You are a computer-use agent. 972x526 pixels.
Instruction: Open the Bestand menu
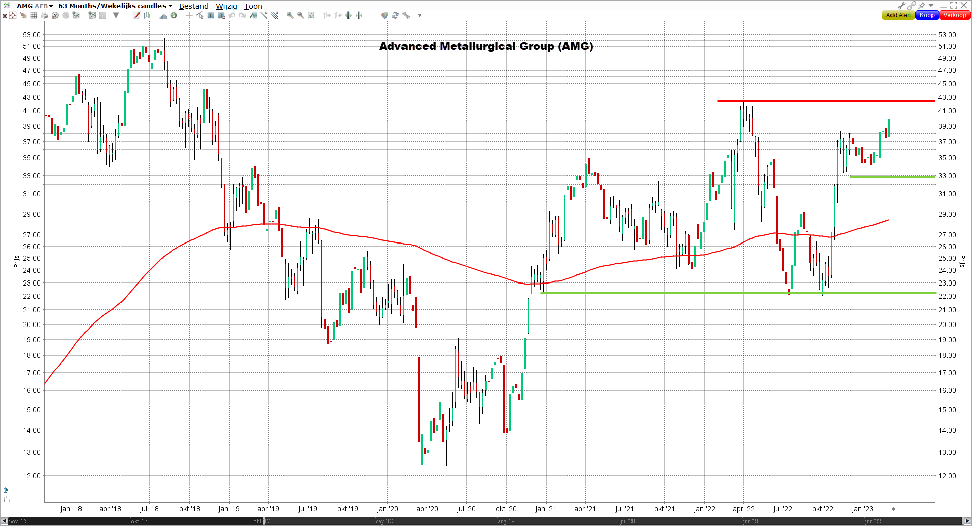tap(193, 6)
